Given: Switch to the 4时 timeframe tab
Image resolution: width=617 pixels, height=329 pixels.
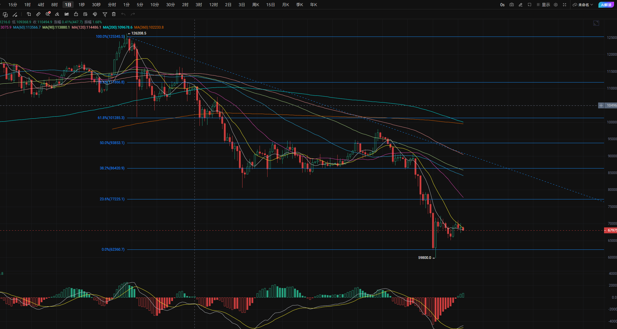Looking at the screenshot, I should tap(41, 5).
